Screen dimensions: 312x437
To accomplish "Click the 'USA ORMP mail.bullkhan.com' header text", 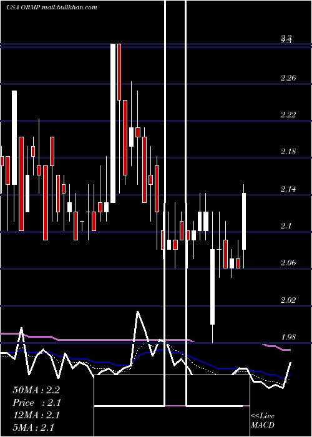I will [x=52, y=7].
